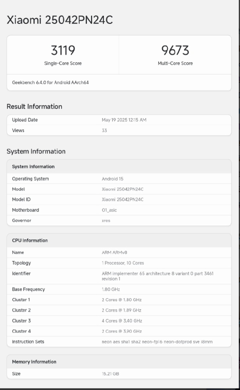This screenshot has width=240, height=390.
Task: Click the CPU Information table header
Action: click(30, 241)
